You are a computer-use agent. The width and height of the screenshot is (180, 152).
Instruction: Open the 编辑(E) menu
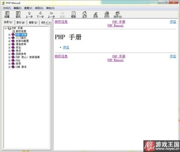click(17, 8)
